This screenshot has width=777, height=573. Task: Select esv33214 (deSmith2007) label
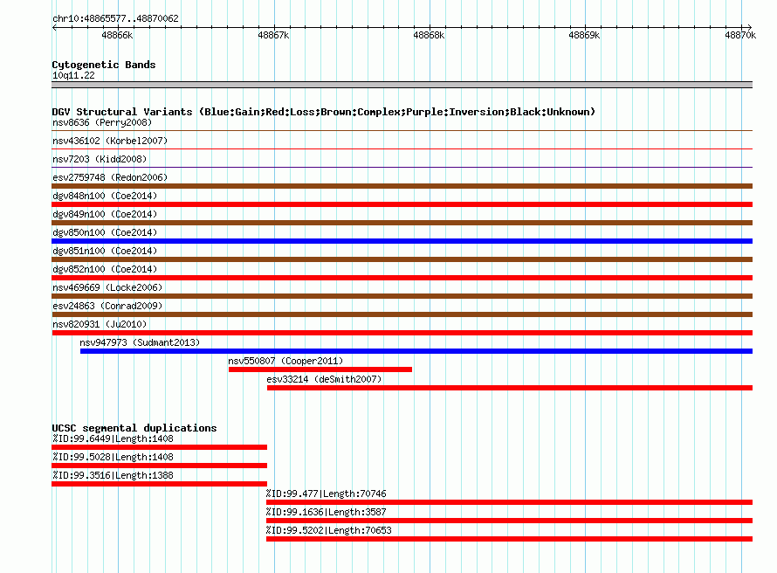coord(324,379)
